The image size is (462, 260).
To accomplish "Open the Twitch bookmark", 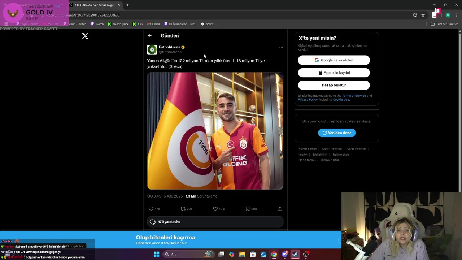I will 97,24.
